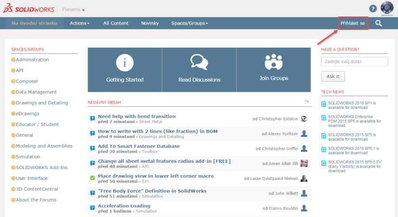Click the Getting Started info icon
This screenshot has height=217, width=398.
[125, 63]
